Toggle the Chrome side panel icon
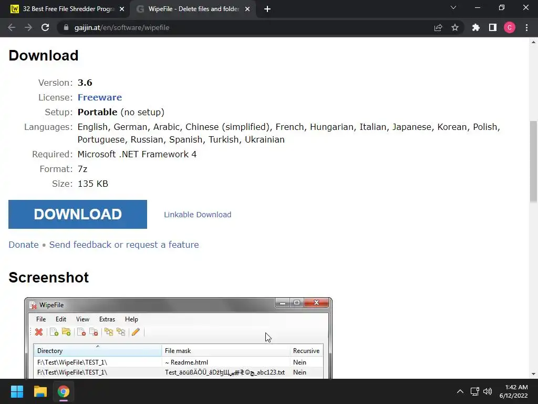Viewport: 538px width, 404px height. pyautogui.click(x=493, y=27)
